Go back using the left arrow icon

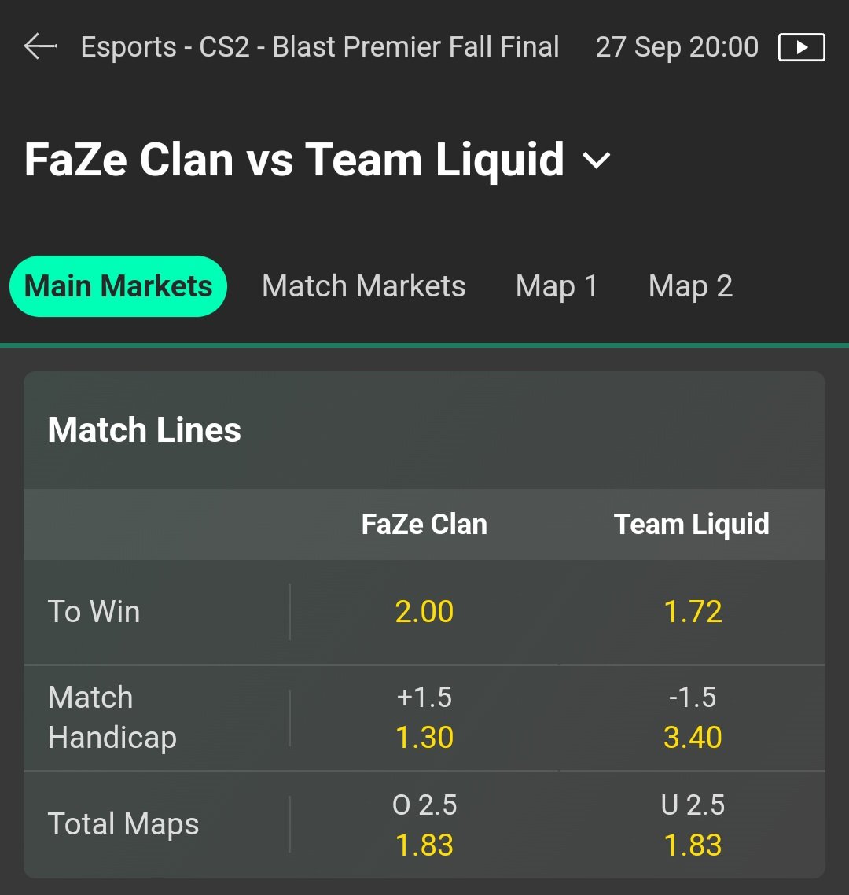point(40,46)
